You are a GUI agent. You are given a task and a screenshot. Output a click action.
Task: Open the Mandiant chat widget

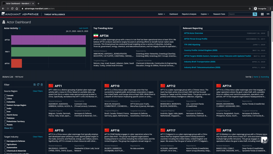pyautogui.click(x=264, y=140)
